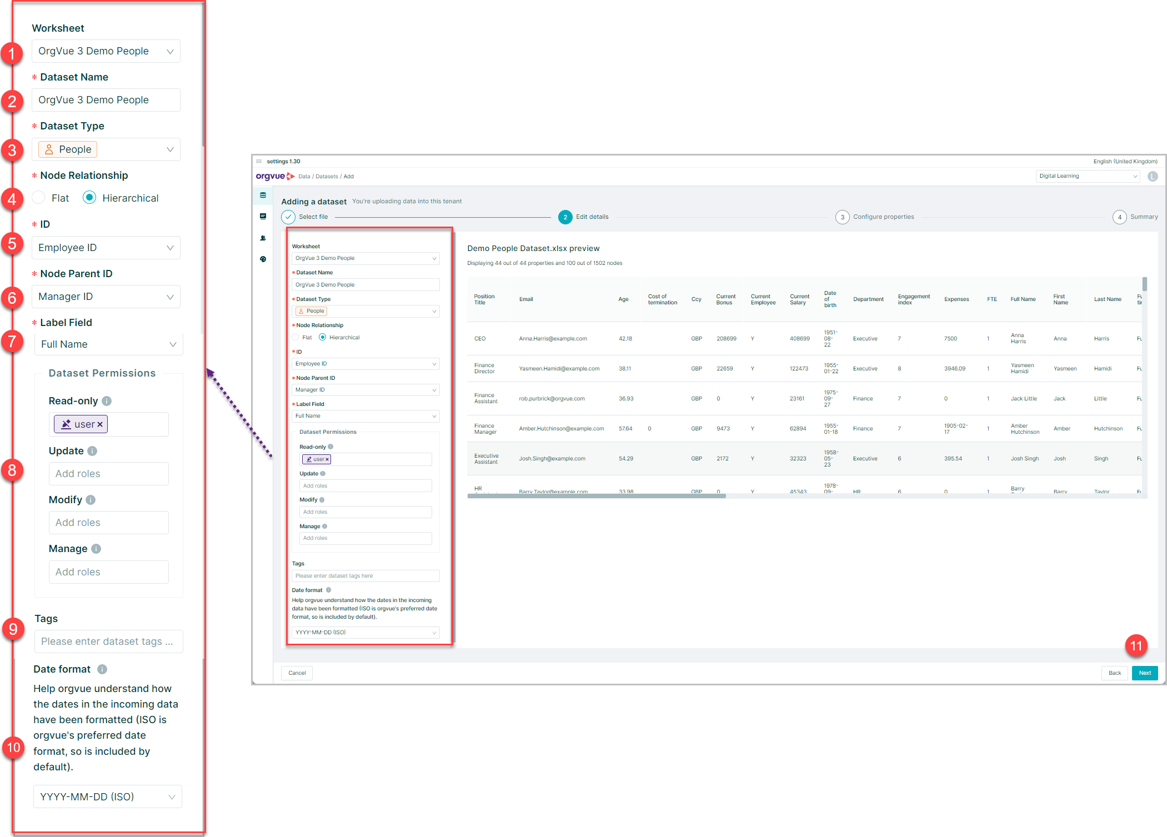Click Date format info icon in app window
1167x837 pixels.
tap(328, 590)
